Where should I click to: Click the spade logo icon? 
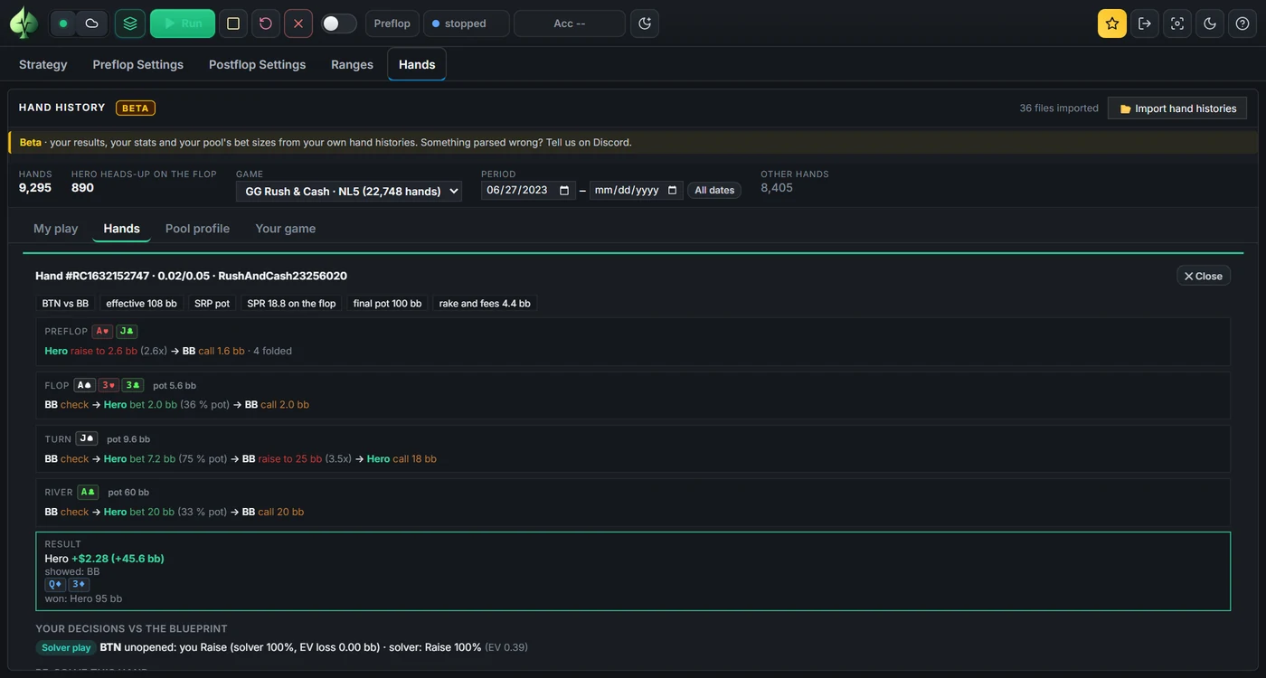coord(24,24)
